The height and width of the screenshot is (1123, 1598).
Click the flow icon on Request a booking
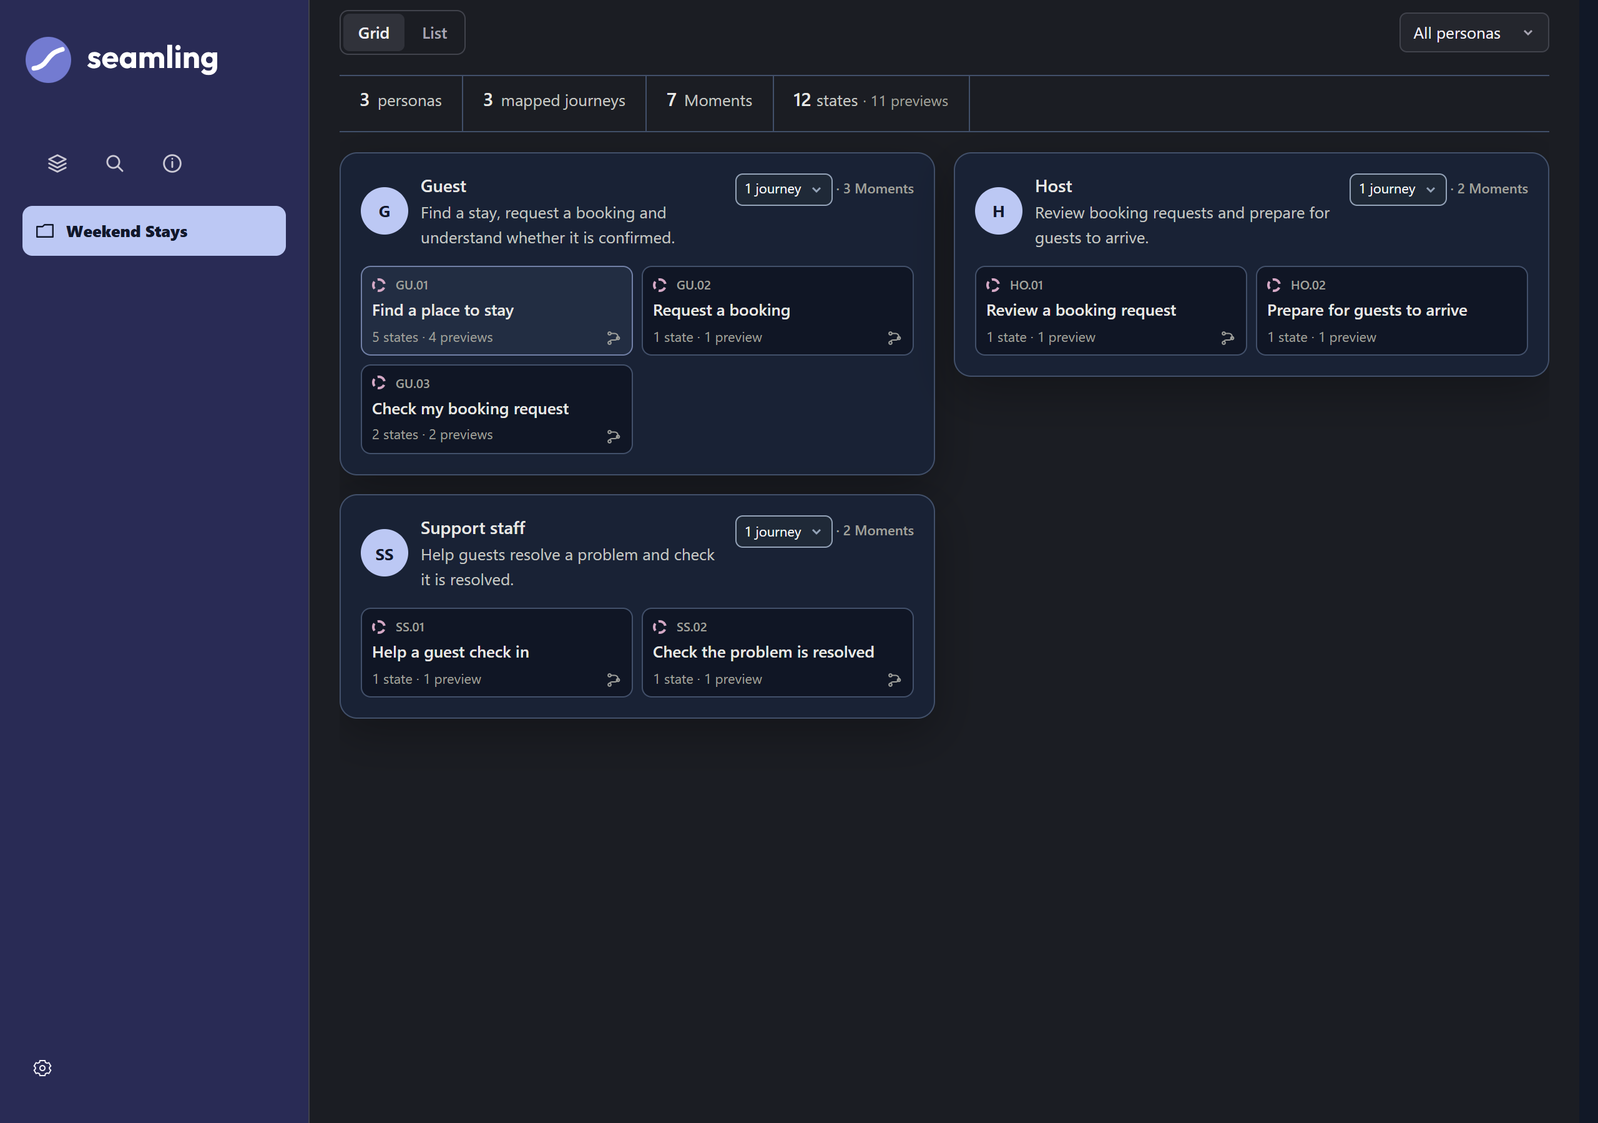tap(895, 338)
